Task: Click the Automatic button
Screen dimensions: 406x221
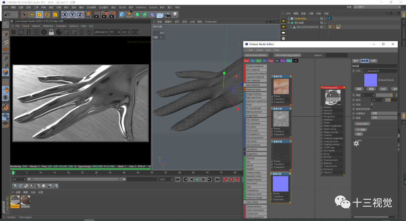Action: (x=362, y=124)
